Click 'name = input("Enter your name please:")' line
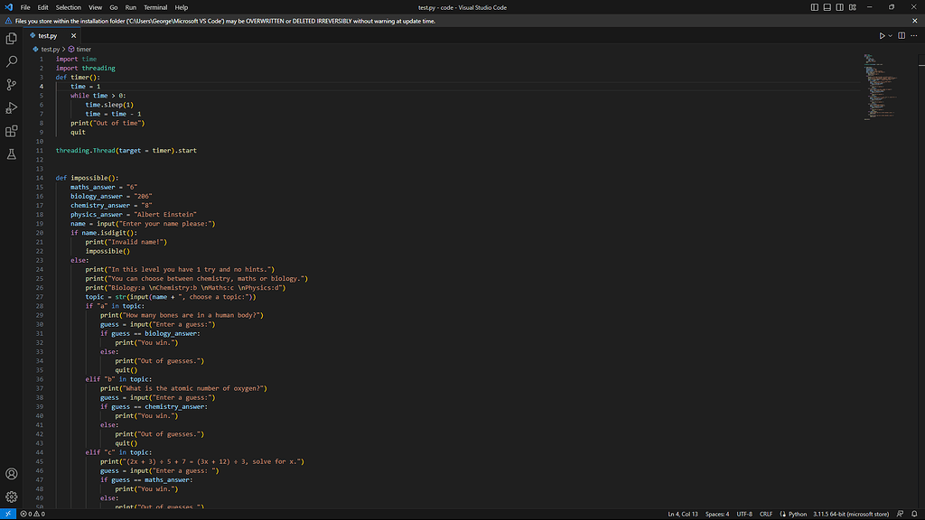Viewport: 925px width, 520px height. pos(143,224)
